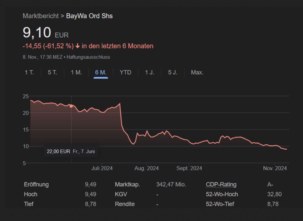The height and width of the screenshot is (221, 303).
Task: Click the 22,00 EUR chart tooltip
Action: [x=71, y=151]
